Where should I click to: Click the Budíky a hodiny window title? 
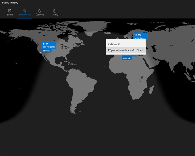tap(10, 3)
